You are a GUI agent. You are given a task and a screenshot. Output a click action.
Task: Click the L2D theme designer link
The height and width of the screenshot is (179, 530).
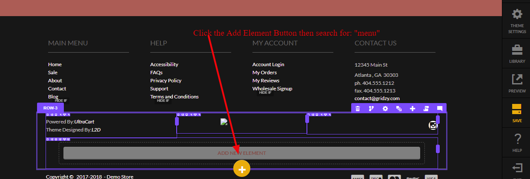pyautogui.click(x=96, y=130)
